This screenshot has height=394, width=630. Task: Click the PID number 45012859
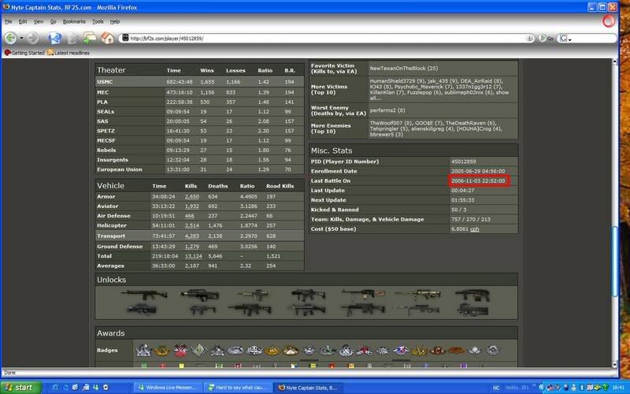click(x=463, y=162)
